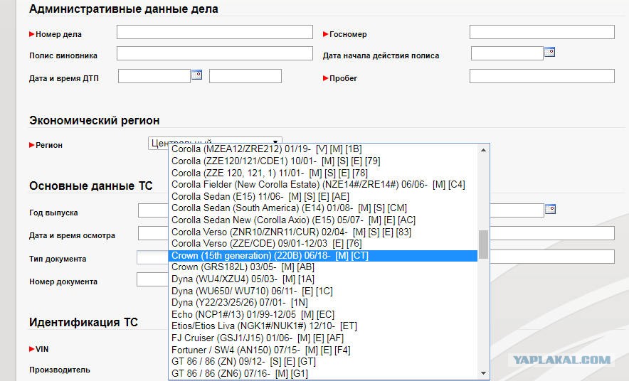Viewport: 629px width, 381px height.
Task: Select Corolla (MZEA12/ZRE212) 01/19- option
Action: point(323,149)
